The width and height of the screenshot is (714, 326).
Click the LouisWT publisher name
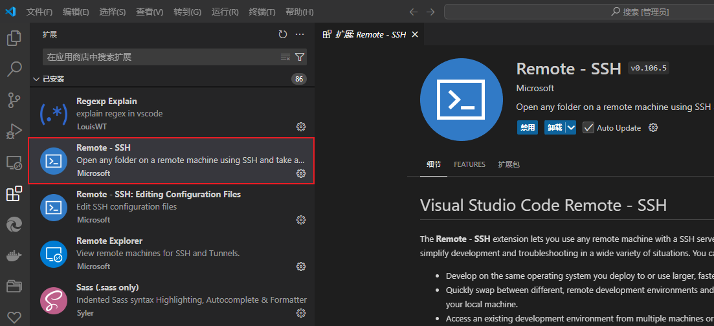click(91, 127)
